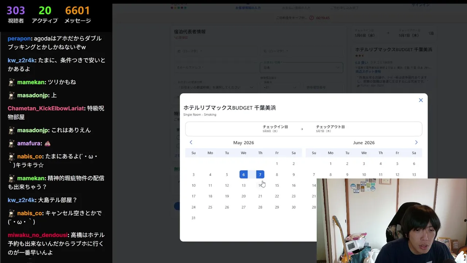Click the May 2026 month header
The height and width of the screenshot is (263, 467).
[x=243, y=142]
